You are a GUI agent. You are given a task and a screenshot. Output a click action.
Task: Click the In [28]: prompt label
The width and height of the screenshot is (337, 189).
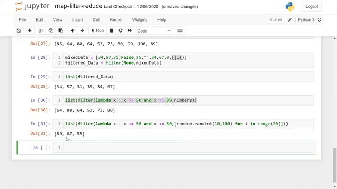(x=40, y=57)
